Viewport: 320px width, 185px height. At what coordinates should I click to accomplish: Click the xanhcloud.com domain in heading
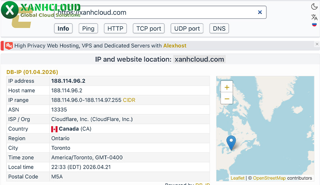click(x=199, y=59)
